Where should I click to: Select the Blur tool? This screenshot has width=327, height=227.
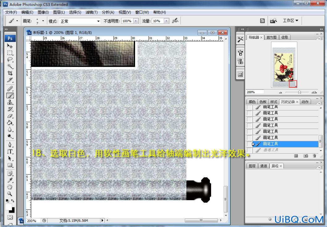tap(10, 130)
